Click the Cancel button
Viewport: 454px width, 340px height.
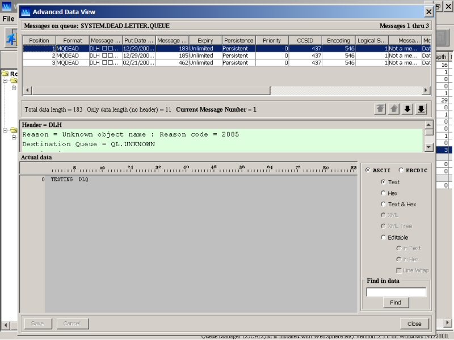[x=72, y=324]
